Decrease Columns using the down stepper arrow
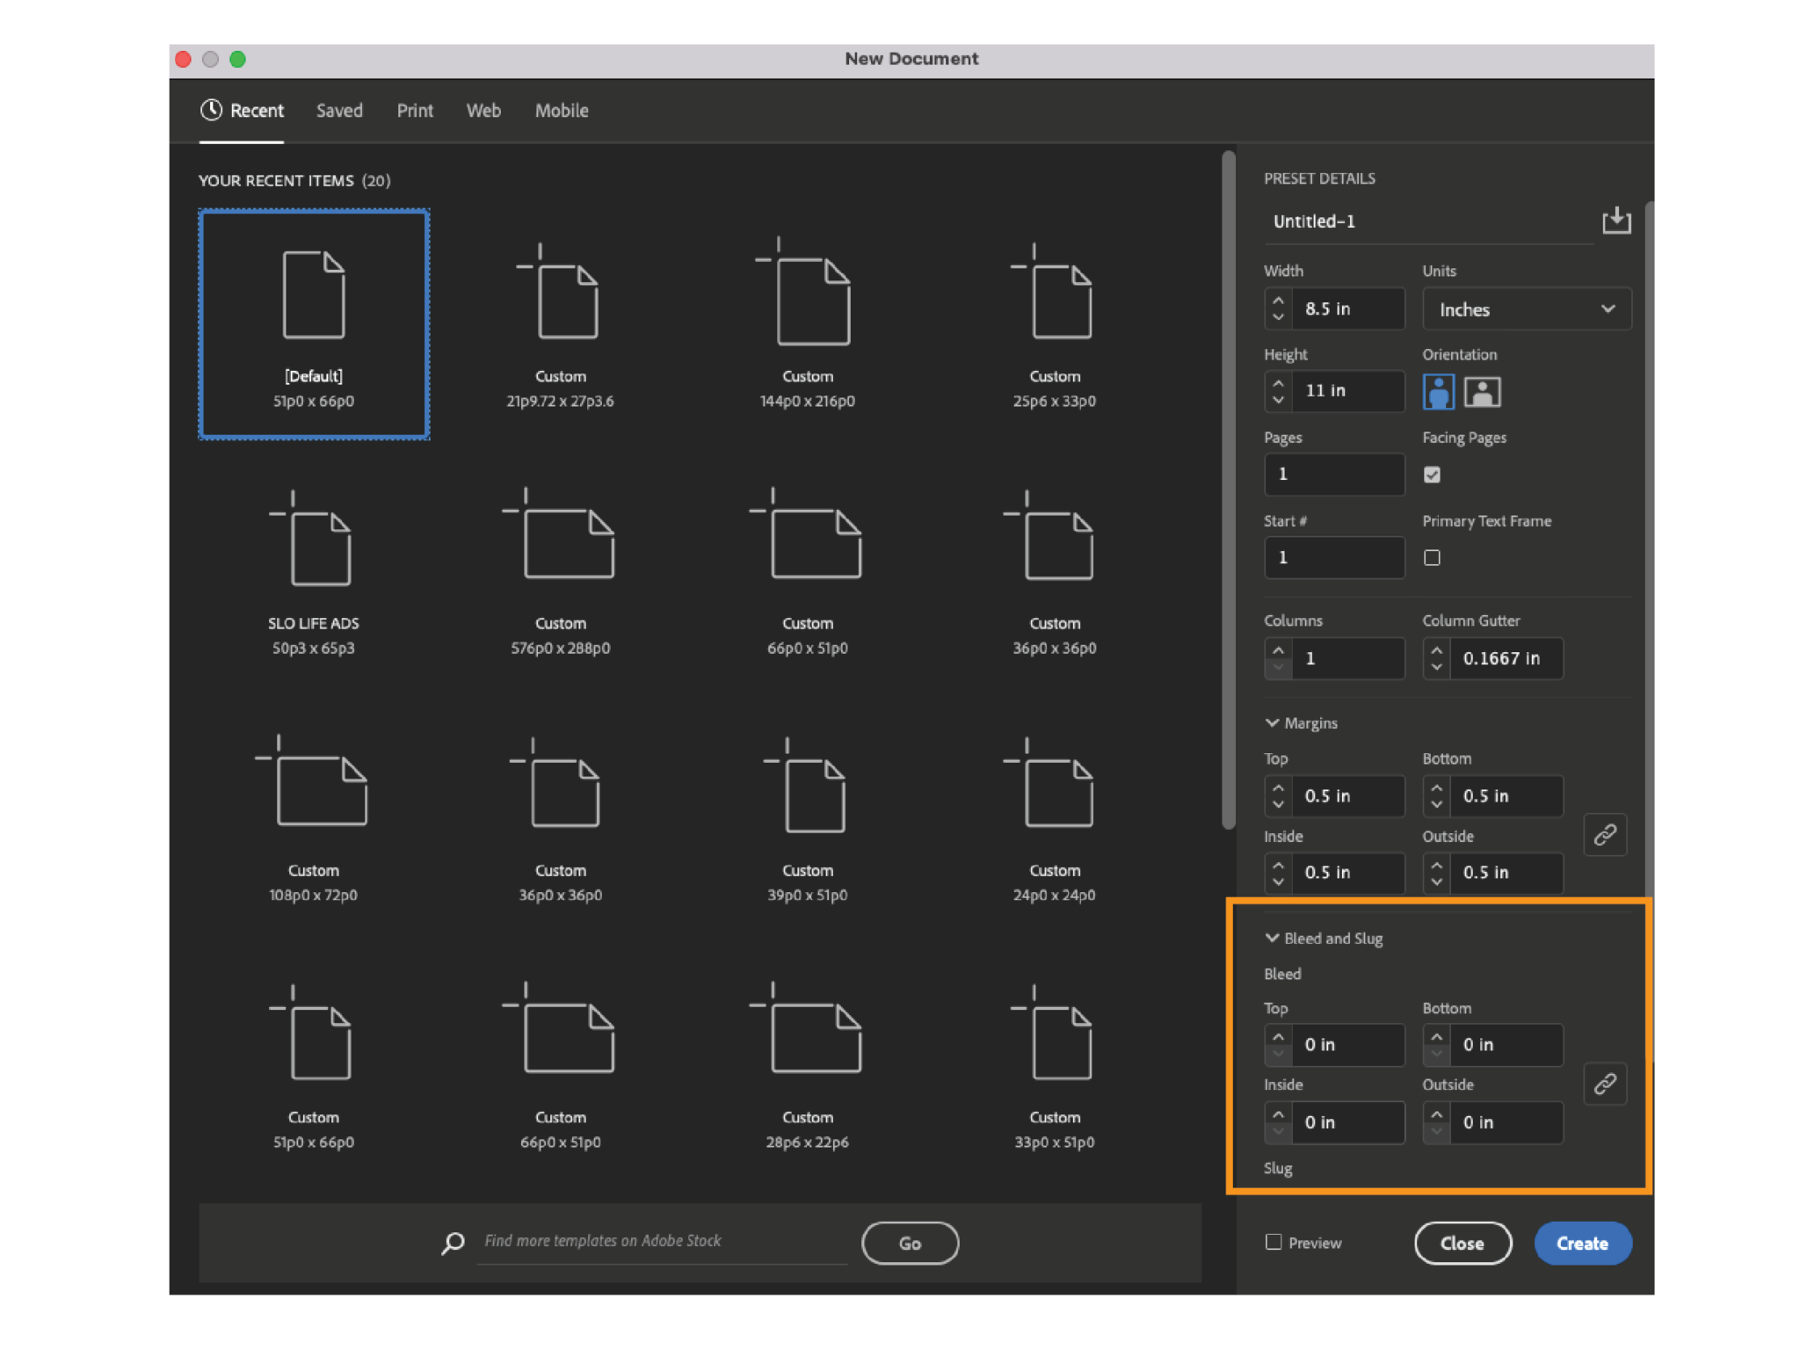The width and height of the screenshot is (1800, 1364). tap(1279, 665)
